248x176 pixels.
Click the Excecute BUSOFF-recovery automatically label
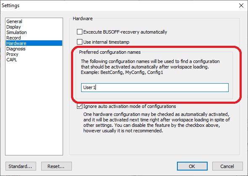tap(125, 32)
